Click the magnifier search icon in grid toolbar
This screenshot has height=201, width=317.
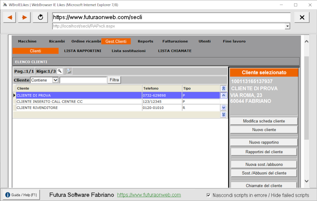[60, 71]
